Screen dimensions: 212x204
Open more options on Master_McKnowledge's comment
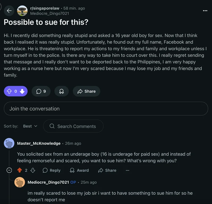[127, 170]
